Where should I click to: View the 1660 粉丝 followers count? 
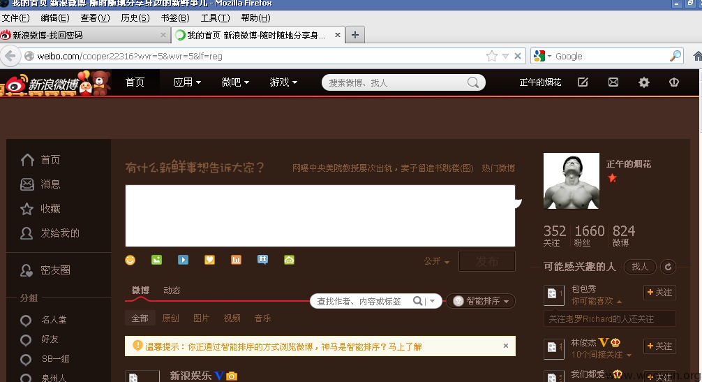tap(589, 236)
